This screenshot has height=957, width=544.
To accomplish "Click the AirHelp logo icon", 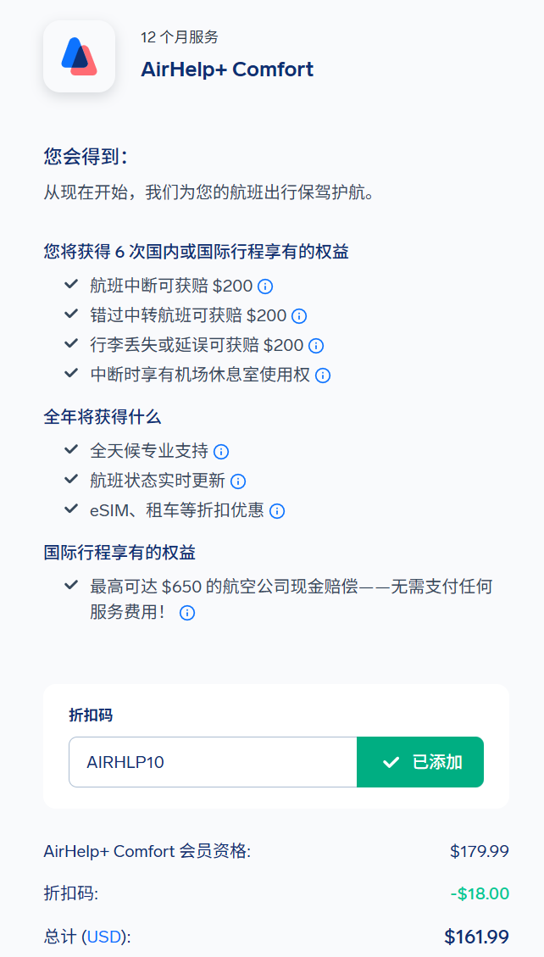I will pyautogui.click(x=79, y=56).
